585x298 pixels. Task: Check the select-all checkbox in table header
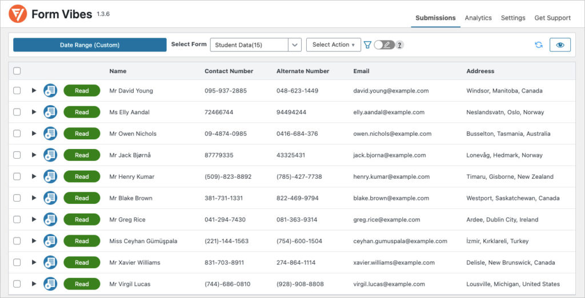[17, 71]
